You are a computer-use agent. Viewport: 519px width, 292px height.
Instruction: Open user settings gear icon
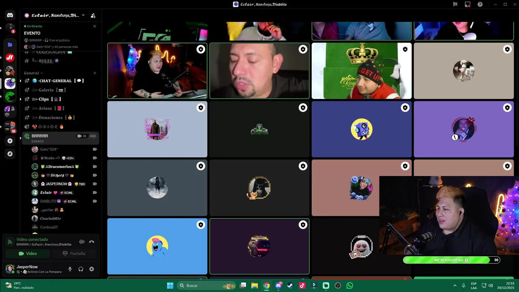click(x=92, y=269)
